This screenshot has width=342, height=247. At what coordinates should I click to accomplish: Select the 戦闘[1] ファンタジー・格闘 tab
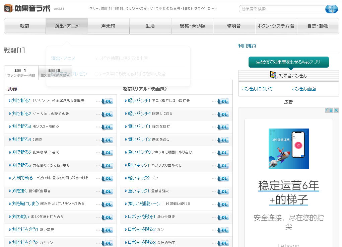coord(21,73)
